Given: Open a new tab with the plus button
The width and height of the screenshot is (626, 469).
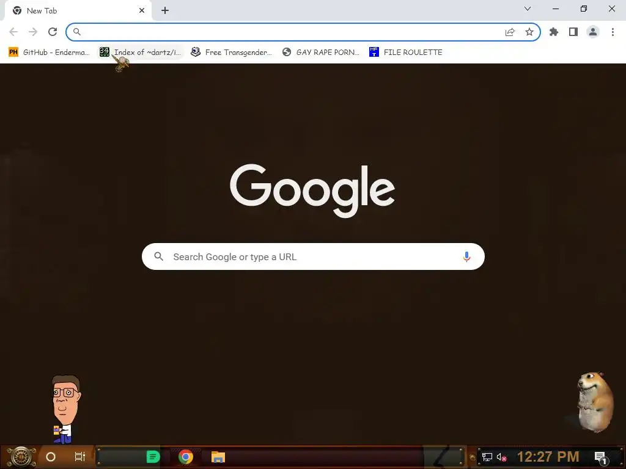Looking at the screenshot, I should (x=165, y=10).
